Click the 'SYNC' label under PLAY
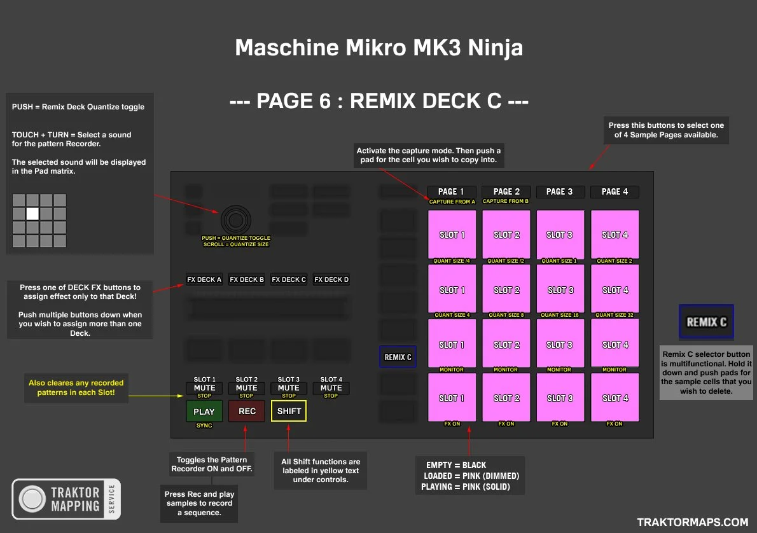Screen dimensions: 757x533 [x=204, y=426]
